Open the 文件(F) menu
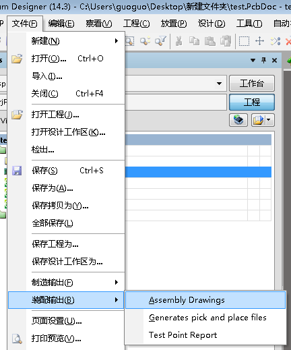This screenshot has width=291, height=350. tap(25, 24)
